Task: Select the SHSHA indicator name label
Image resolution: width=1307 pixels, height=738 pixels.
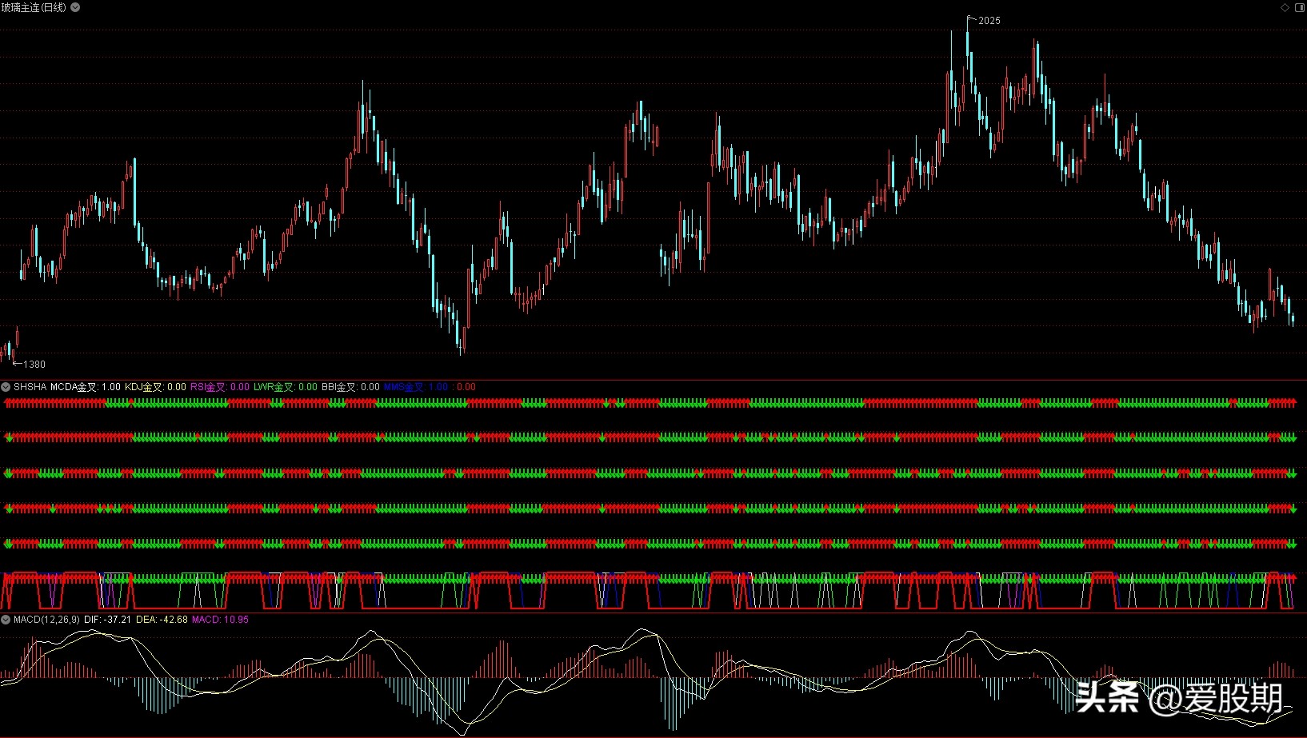Action: pos(30,387)
